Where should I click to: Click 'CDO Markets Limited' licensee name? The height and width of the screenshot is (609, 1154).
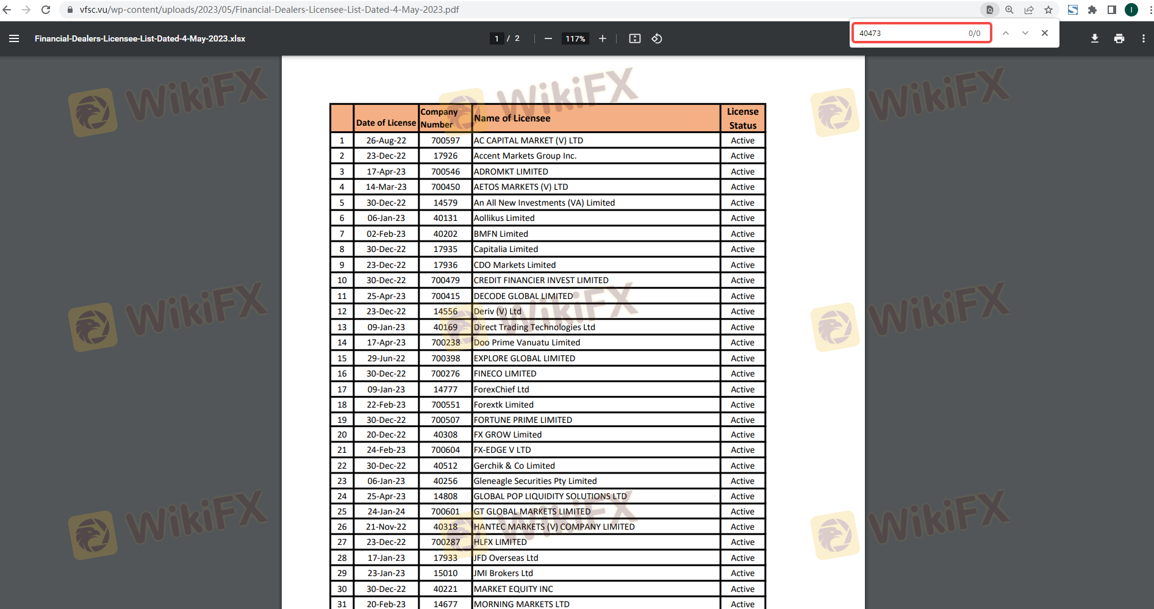515,265
